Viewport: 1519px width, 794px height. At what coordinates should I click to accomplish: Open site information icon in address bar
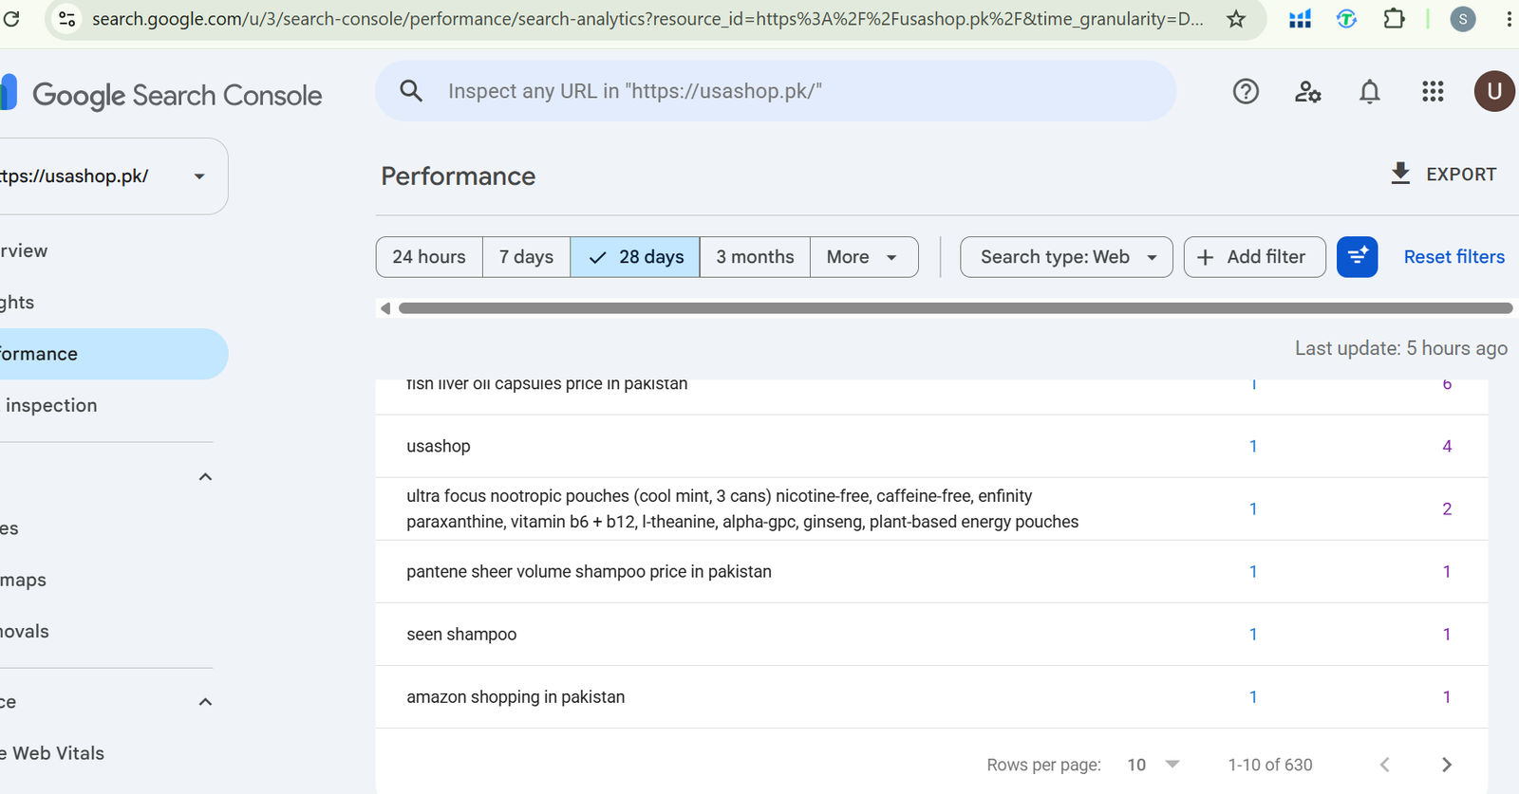[66, 19]
